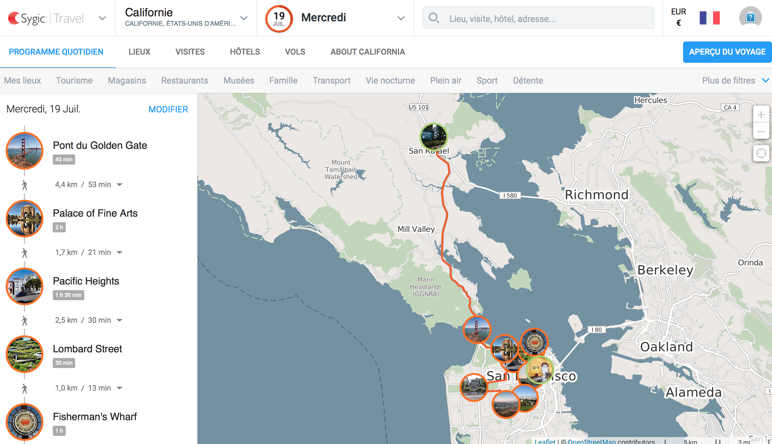Zoom in on the map

click(761, 115)
